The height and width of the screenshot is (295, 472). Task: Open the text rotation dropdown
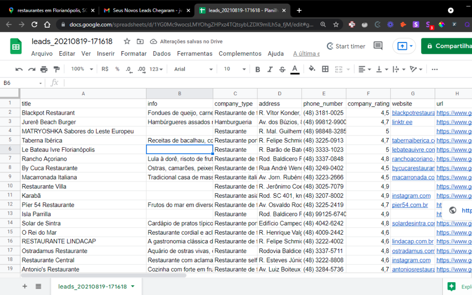coord(416,69)
